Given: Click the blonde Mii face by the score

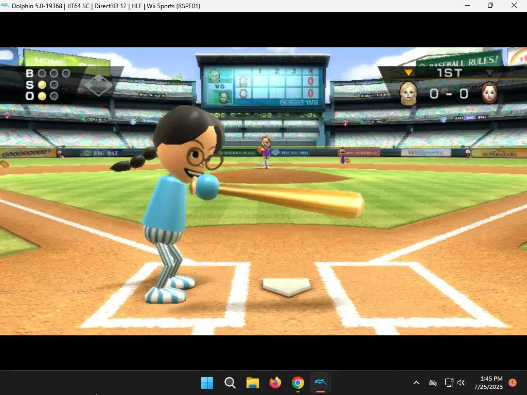Looking at the screenshot, I should point(408,94).
